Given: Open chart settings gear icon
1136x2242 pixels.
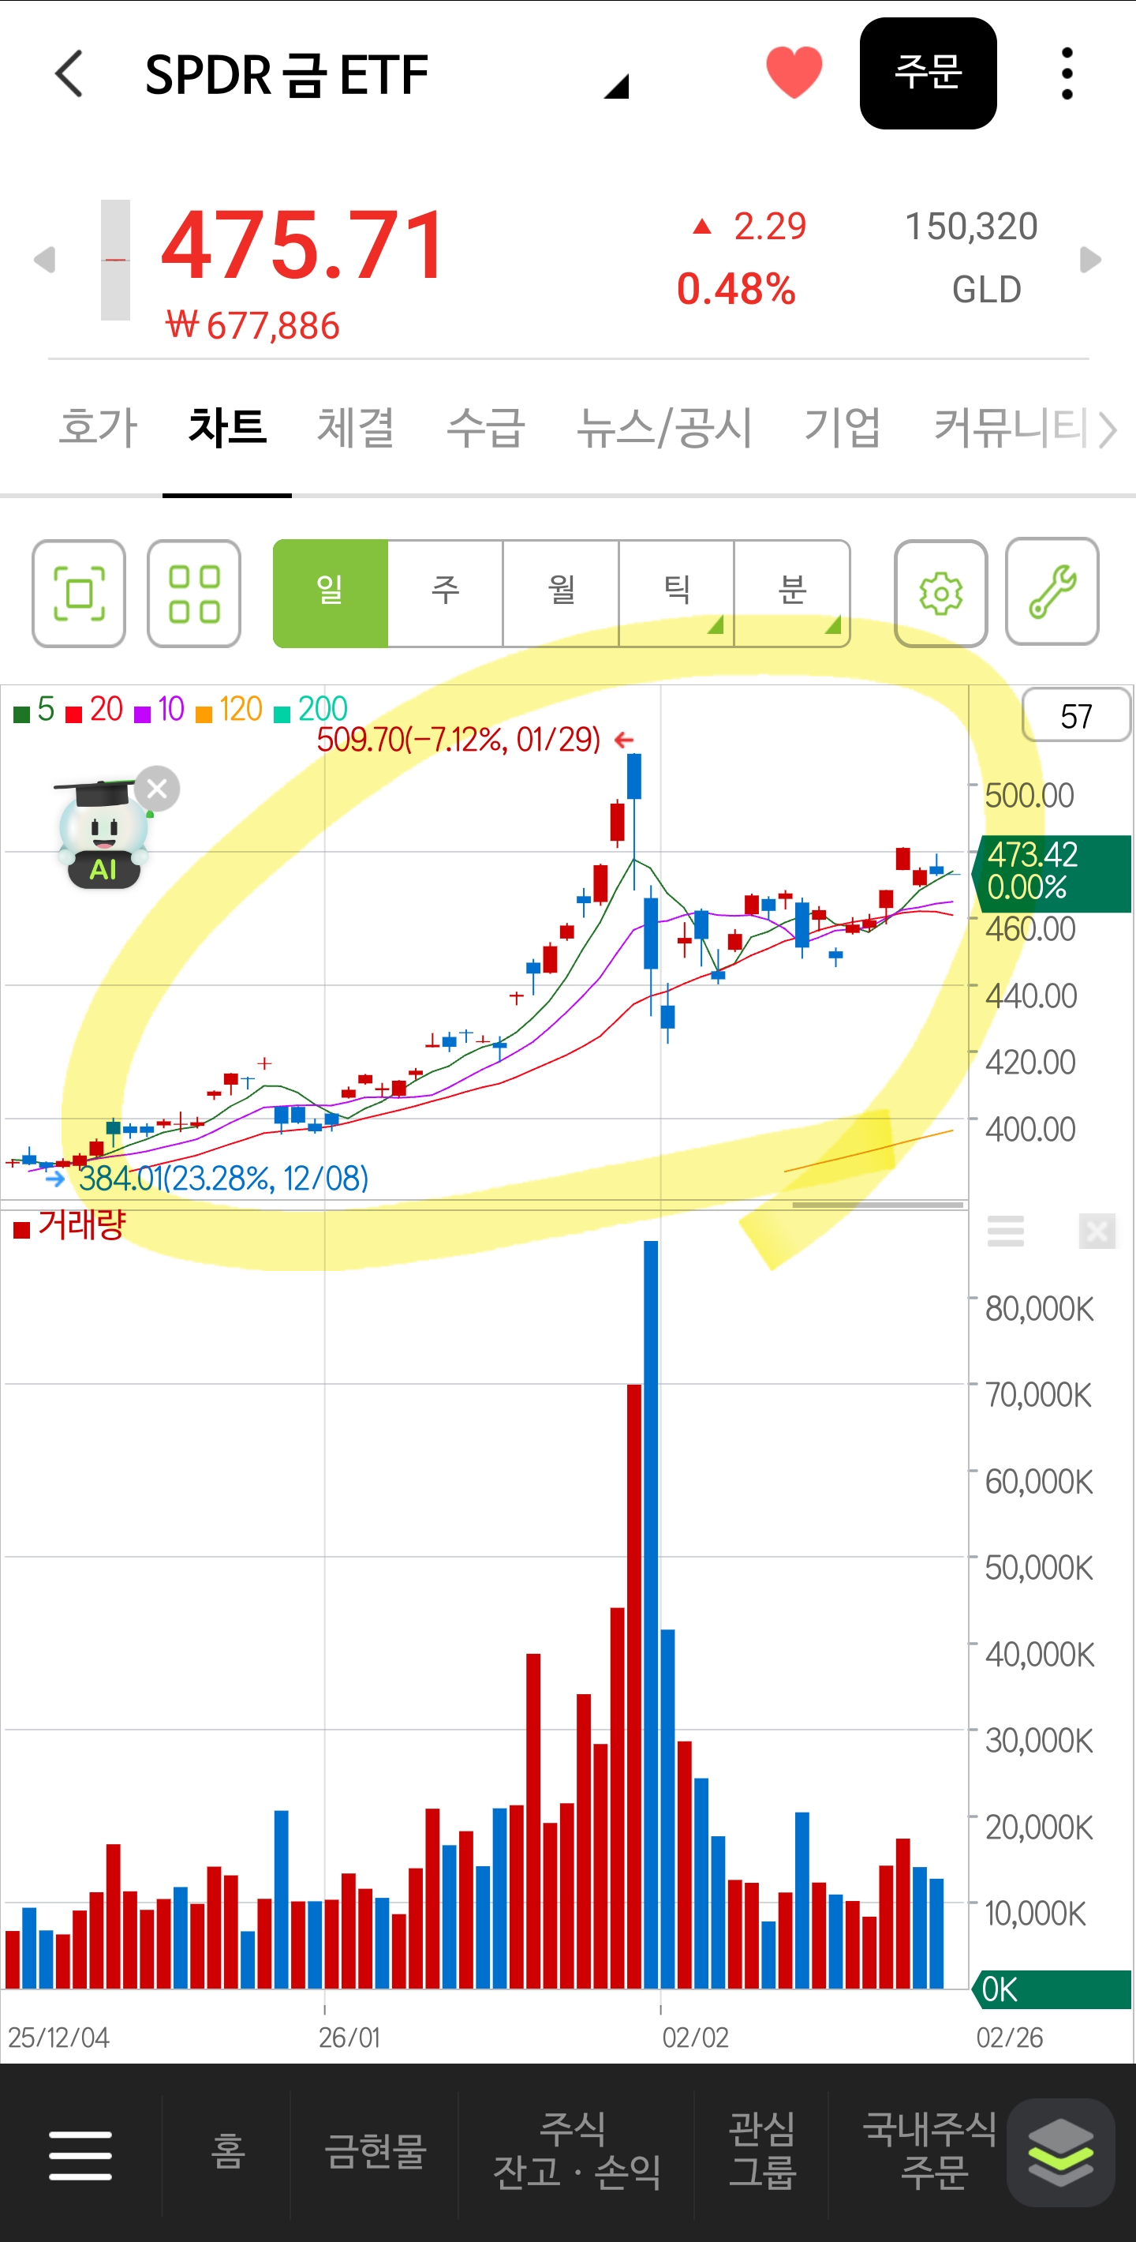Looking at the screenshot, I should point(940,594).
